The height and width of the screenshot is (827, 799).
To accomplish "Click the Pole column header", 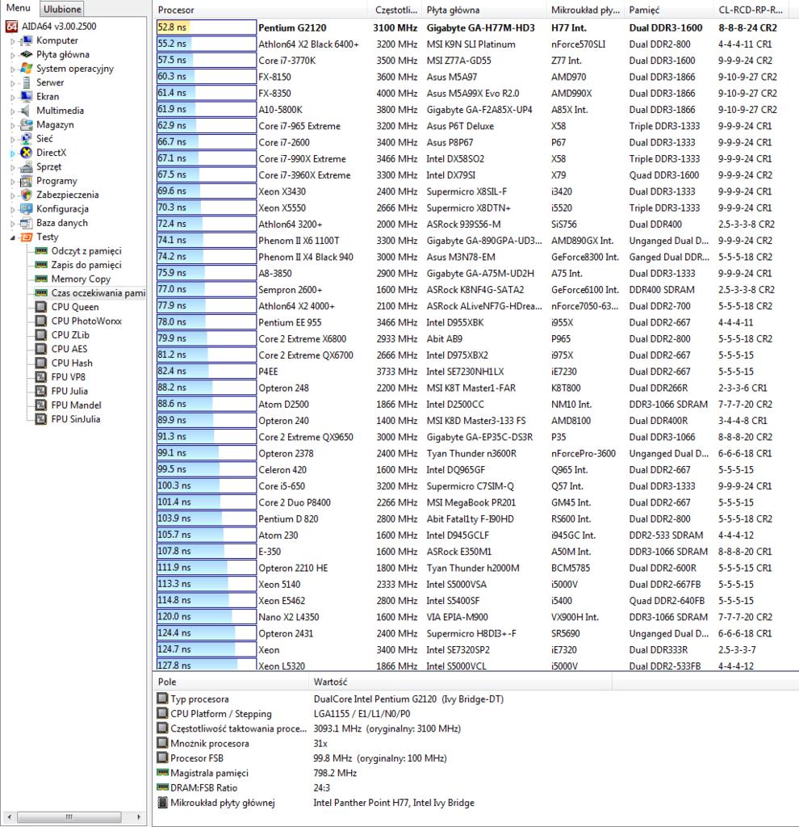I will (x=230, y=682).
